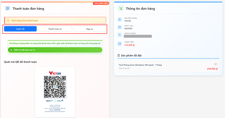
Task: Click the bag icon beside Sản phẩm đã đặt
Action: (x=119, y=56)
